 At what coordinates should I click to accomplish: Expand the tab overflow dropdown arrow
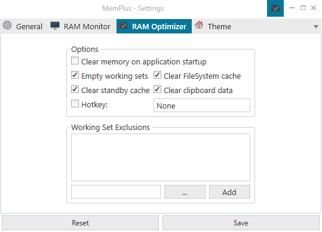click(316, 27)
